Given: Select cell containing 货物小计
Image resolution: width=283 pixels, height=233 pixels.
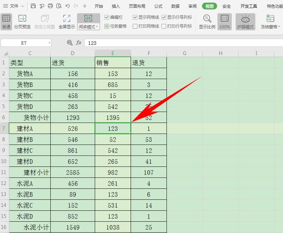Looking at the screenshot, I should tap(30, 117).
